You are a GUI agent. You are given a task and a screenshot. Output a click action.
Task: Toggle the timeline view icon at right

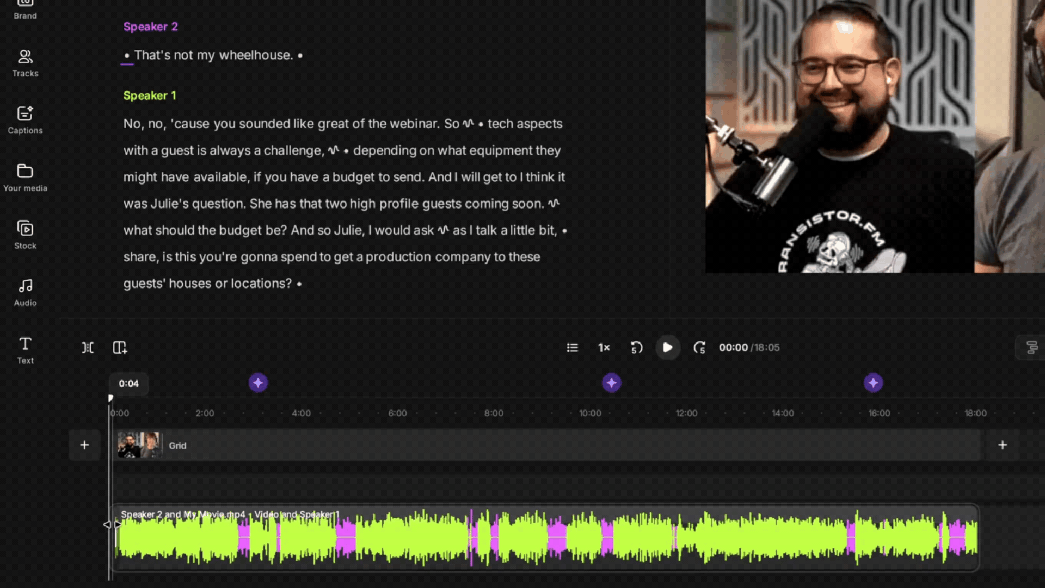[1031, 347]
